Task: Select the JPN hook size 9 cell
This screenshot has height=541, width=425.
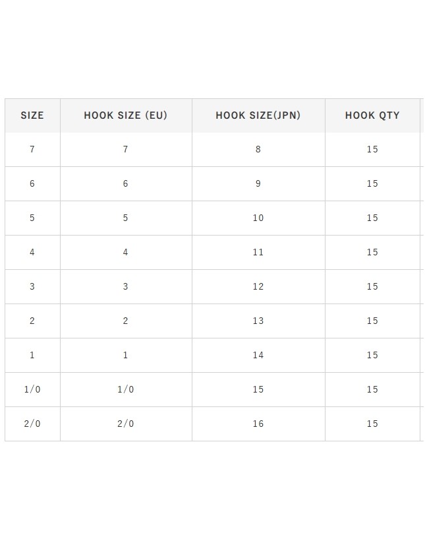Action: [x=258, y=184]
